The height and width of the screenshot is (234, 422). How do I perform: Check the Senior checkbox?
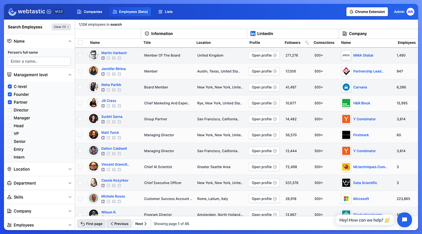point(10,142)
